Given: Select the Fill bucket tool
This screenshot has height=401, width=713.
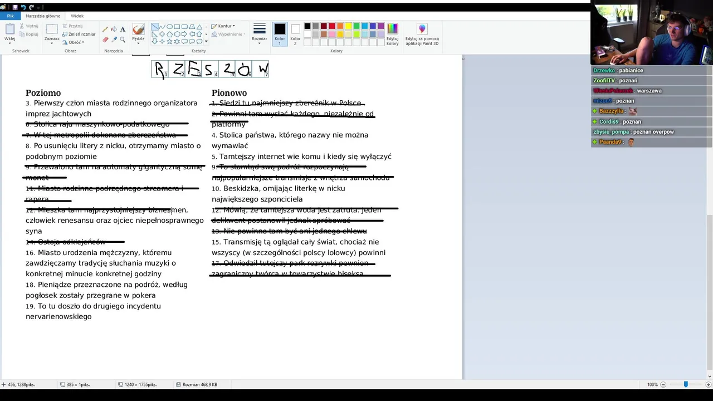Looking at the screenshot, I should tap(114, 29).
